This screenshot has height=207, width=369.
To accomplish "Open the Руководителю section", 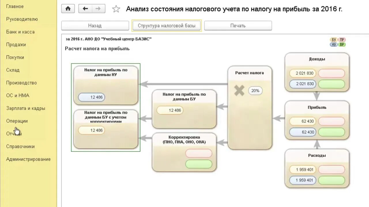I will click(x=22, y=19).
